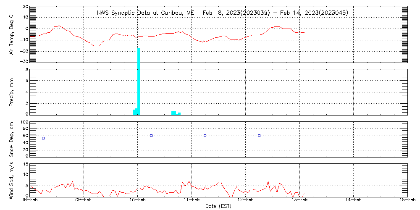
Task: Click the 08-Feb date label
Action: [30, 201]
